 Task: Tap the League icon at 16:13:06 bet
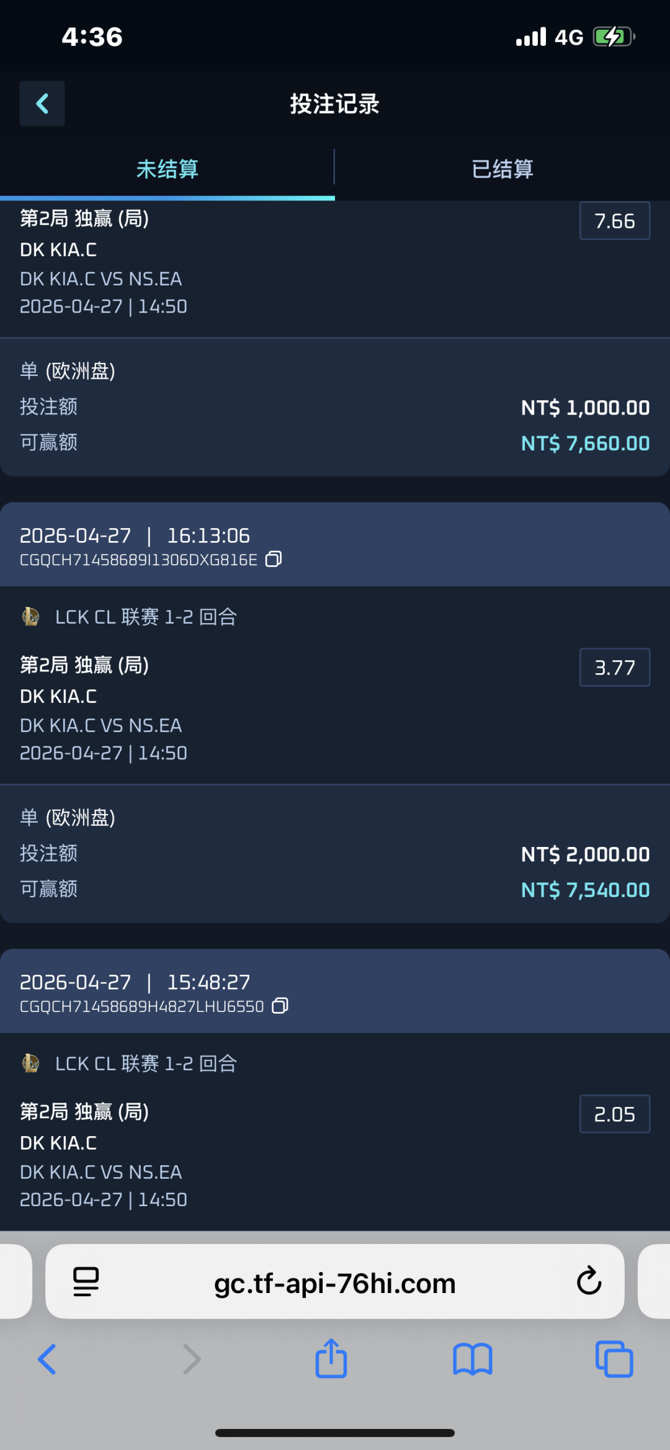(30, 617)
